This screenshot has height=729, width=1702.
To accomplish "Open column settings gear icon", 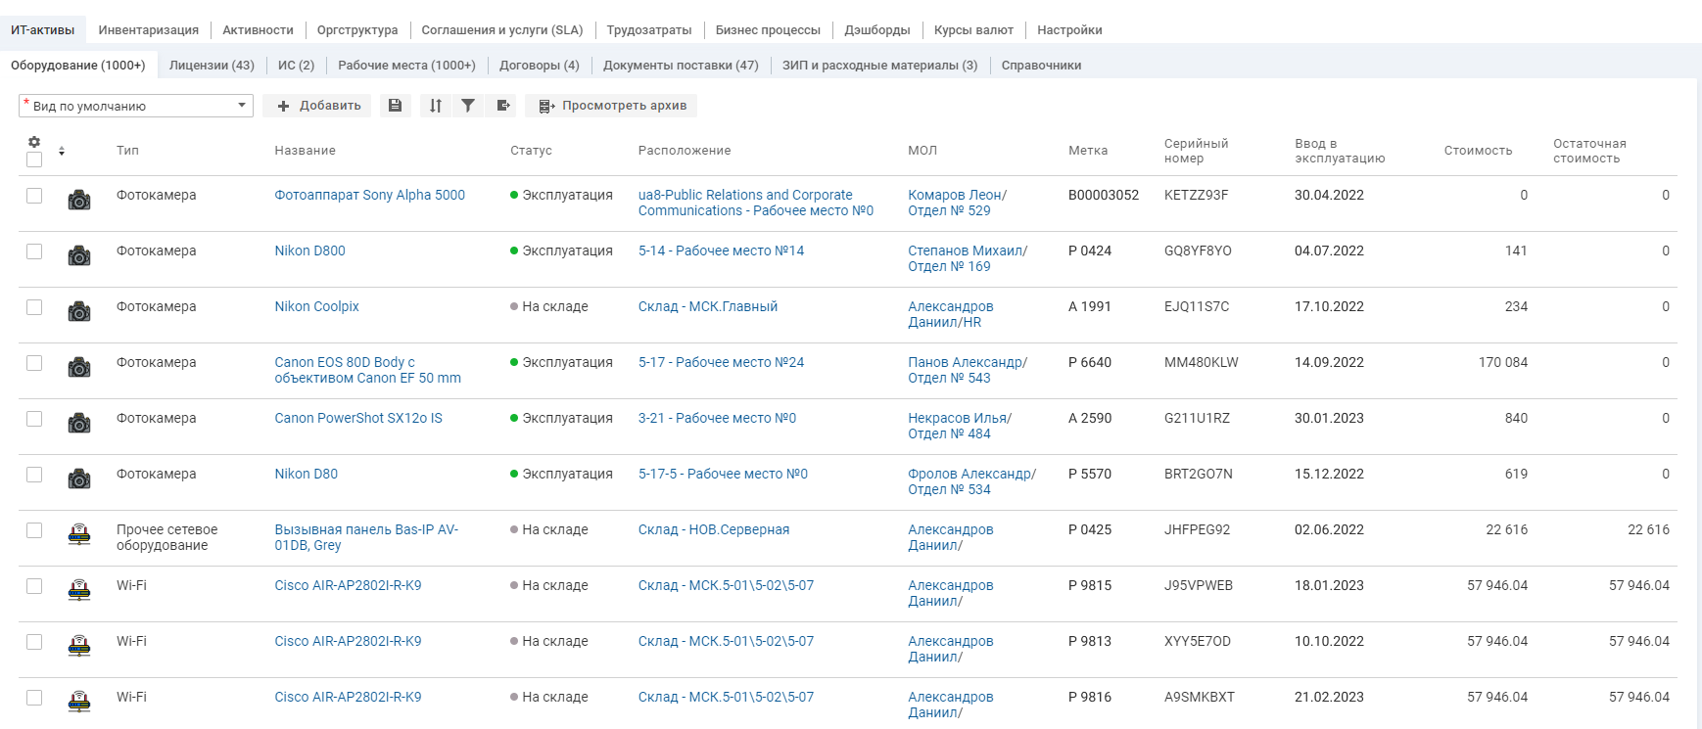I will point(34,142).
